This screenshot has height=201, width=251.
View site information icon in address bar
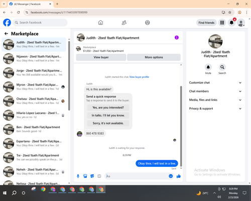(x=27, y=13)
